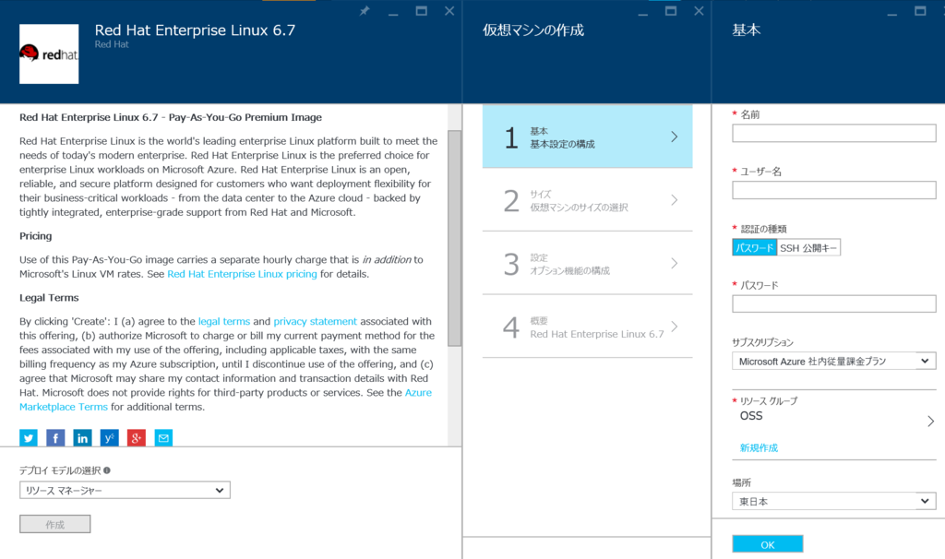Maximize the 基本 blade
Screen dimensions: 945x559
(x=920, y=11)
